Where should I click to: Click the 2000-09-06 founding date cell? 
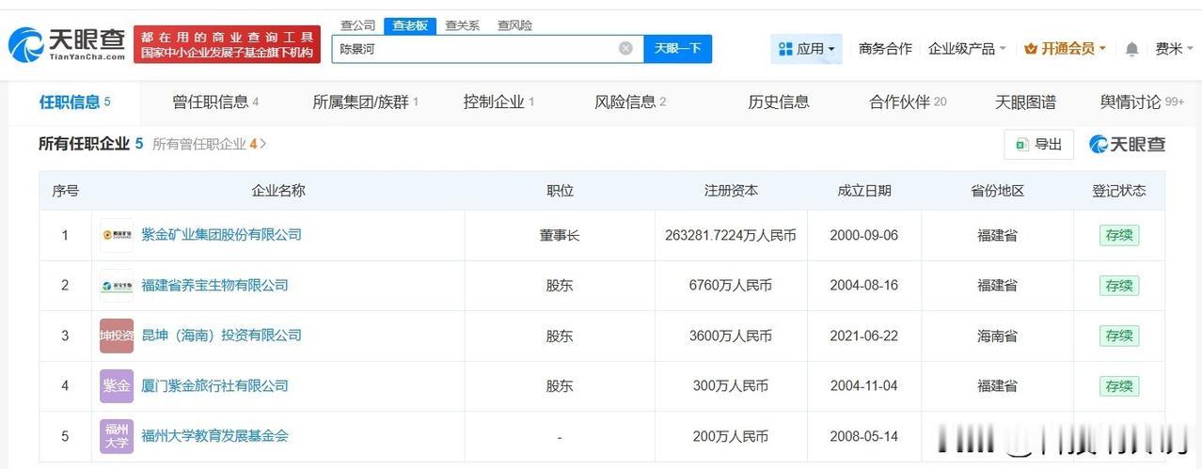(864, 235)
